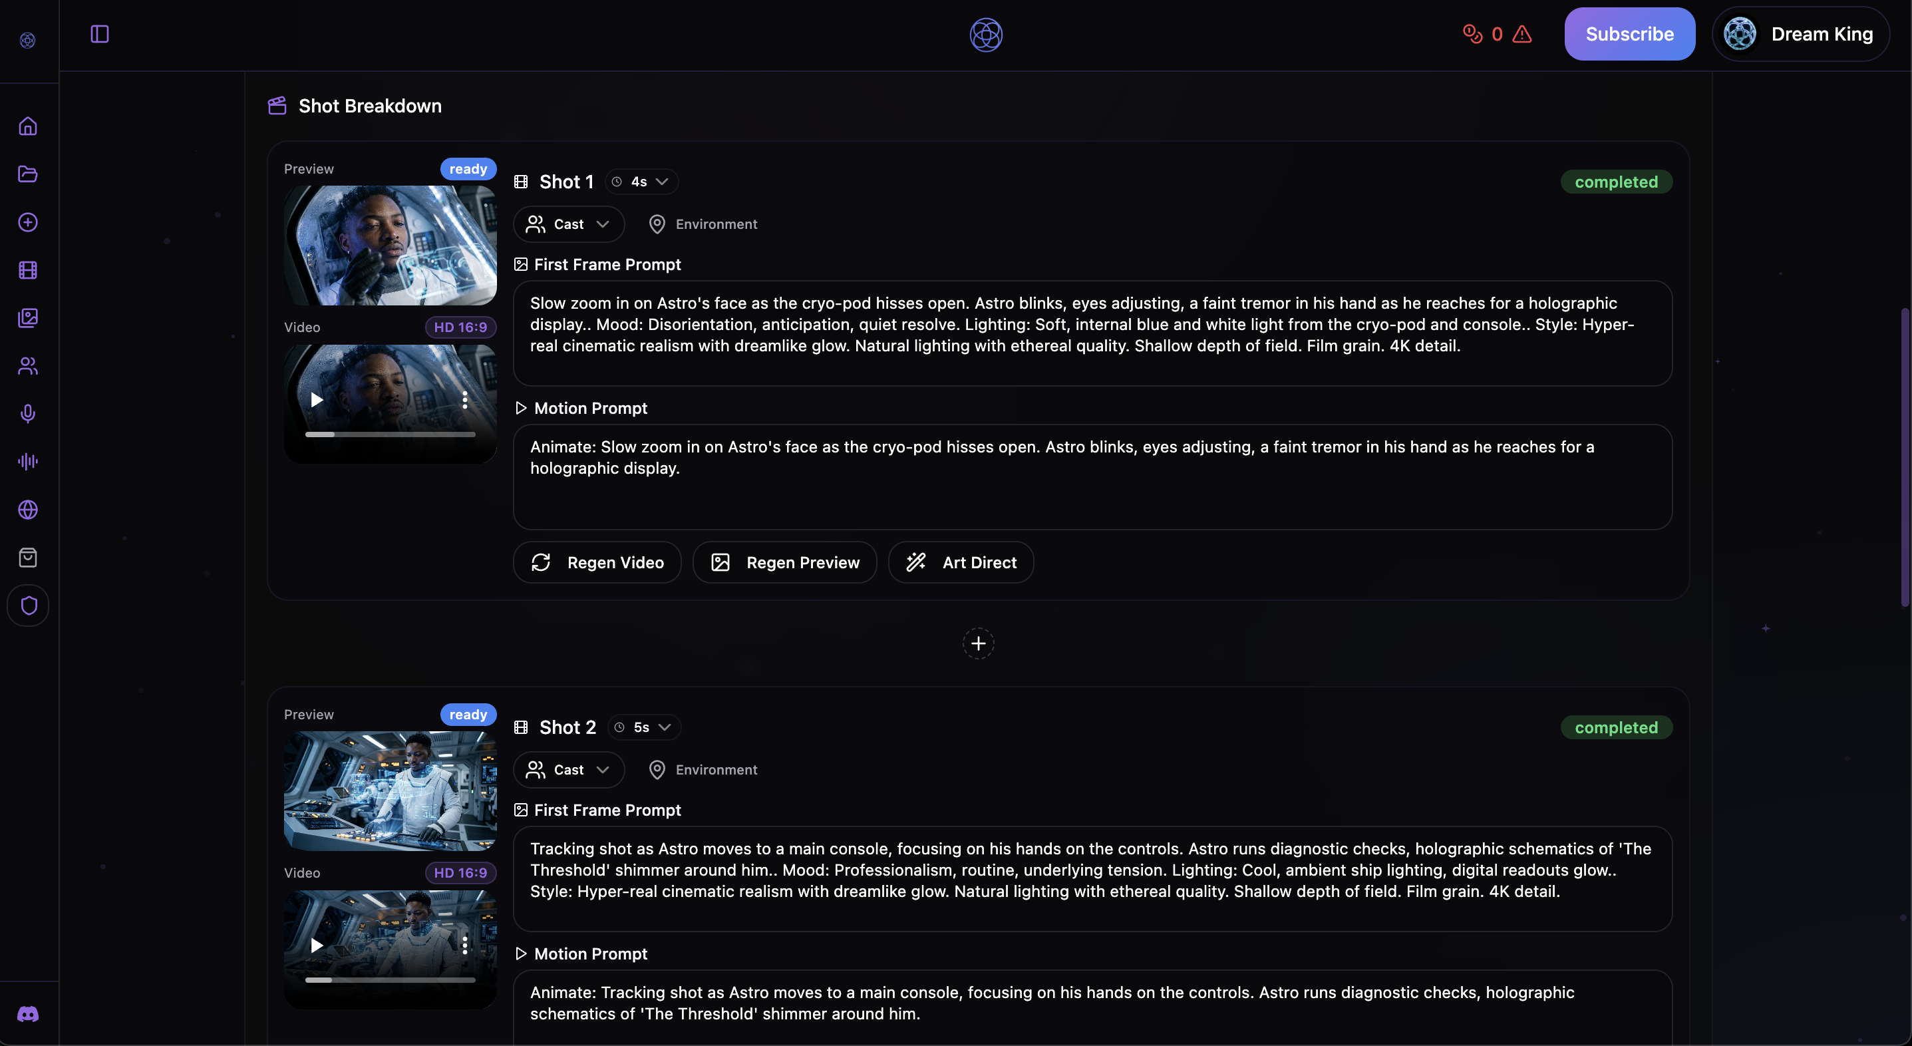Open the shield icon in sidebar
Viewport: 1912px width, 1046px height.
(x=28, y=606)
